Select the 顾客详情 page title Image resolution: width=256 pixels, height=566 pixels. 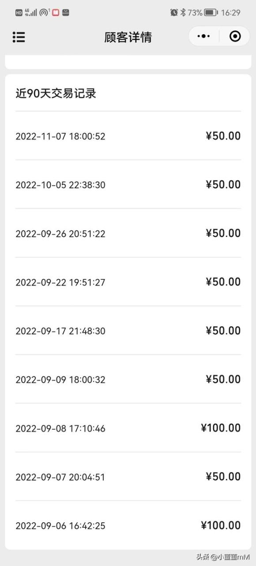128,37
